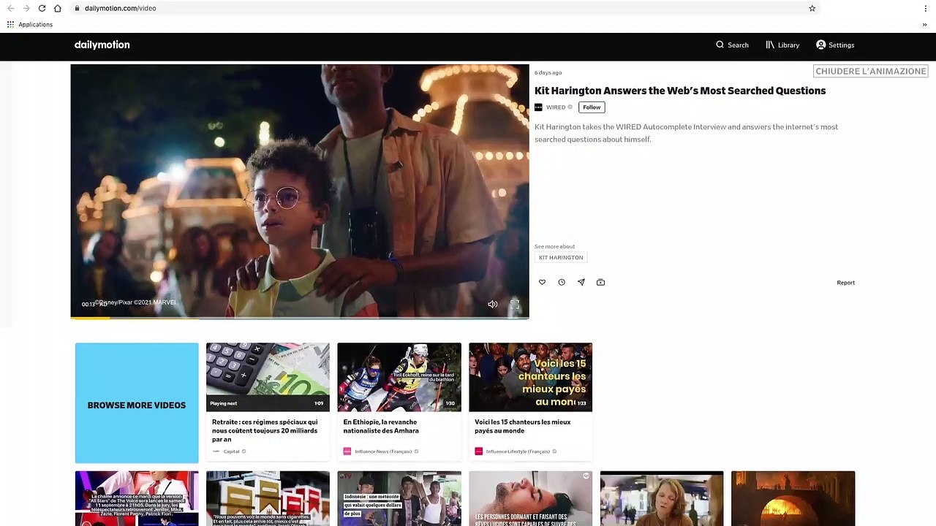936x526 pixels.
Task: Open the Indonésie météorite video thumbnail
Action: tap(399, 498)
